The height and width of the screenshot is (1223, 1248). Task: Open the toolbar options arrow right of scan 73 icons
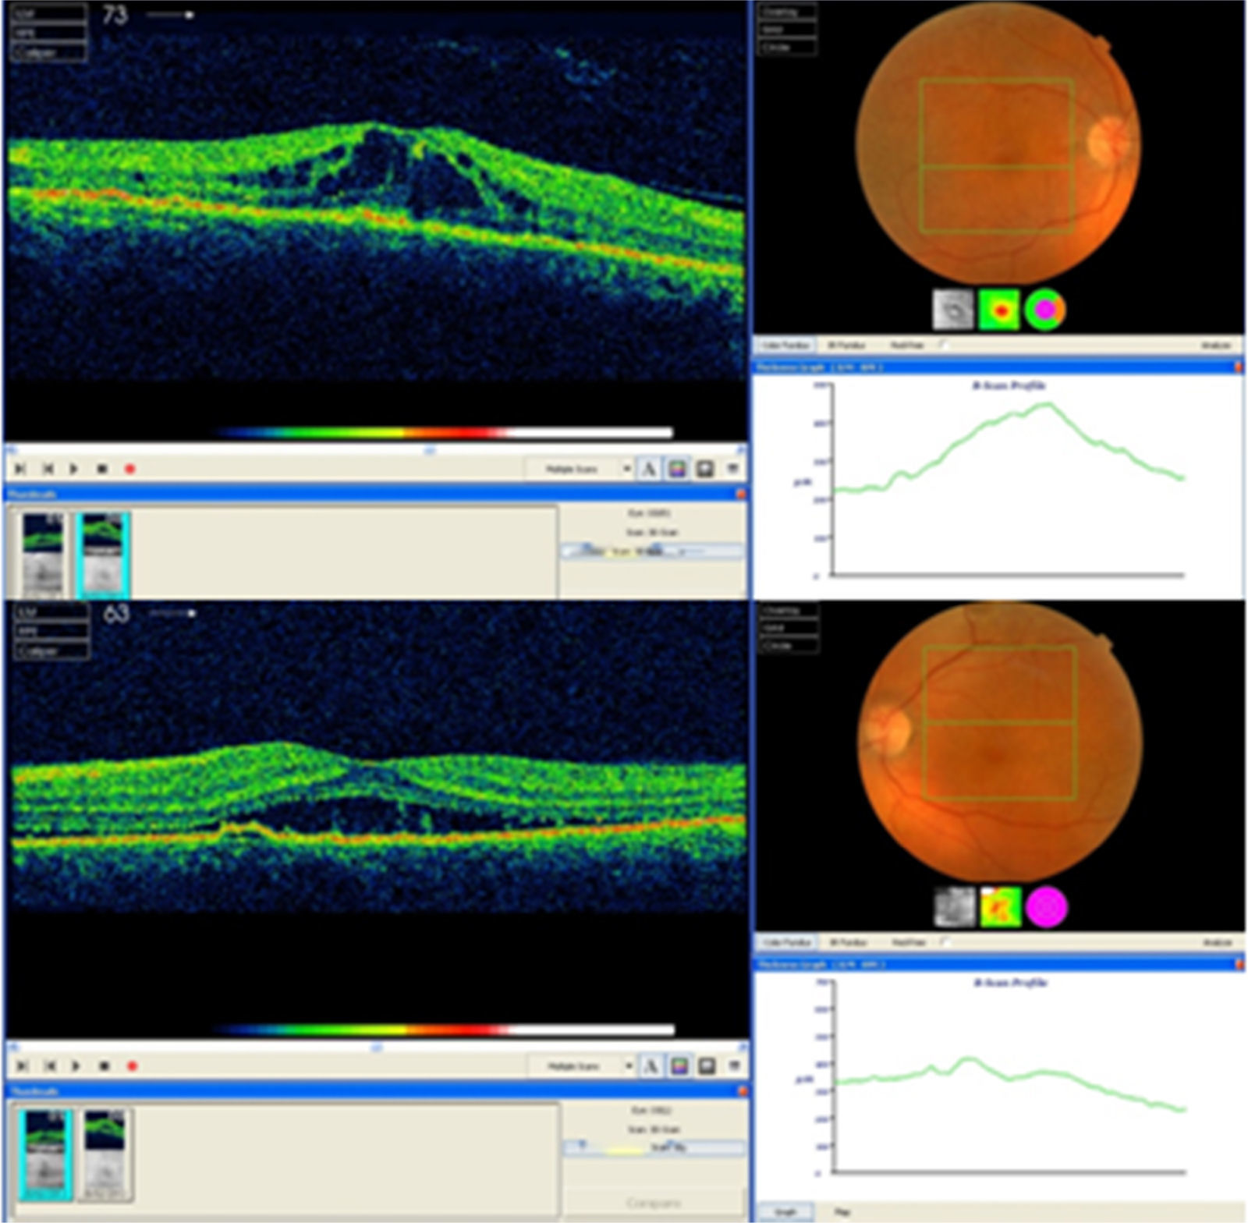click(x=733, y=469)
